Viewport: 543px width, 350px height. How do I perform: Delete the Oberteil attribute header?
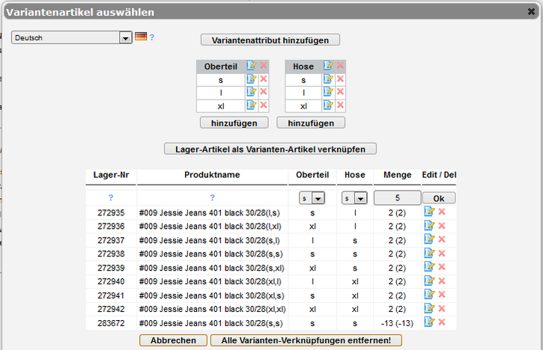point(264,65)
